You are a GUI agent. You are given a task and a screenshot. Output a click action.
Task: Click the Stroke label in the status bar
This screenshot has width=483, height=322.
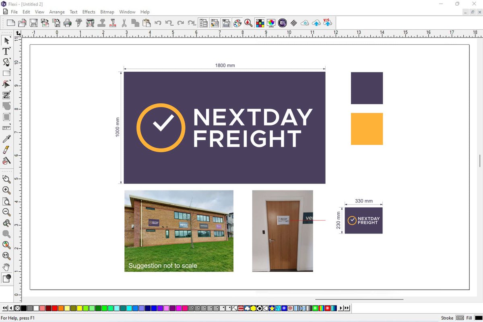(447, 318)
